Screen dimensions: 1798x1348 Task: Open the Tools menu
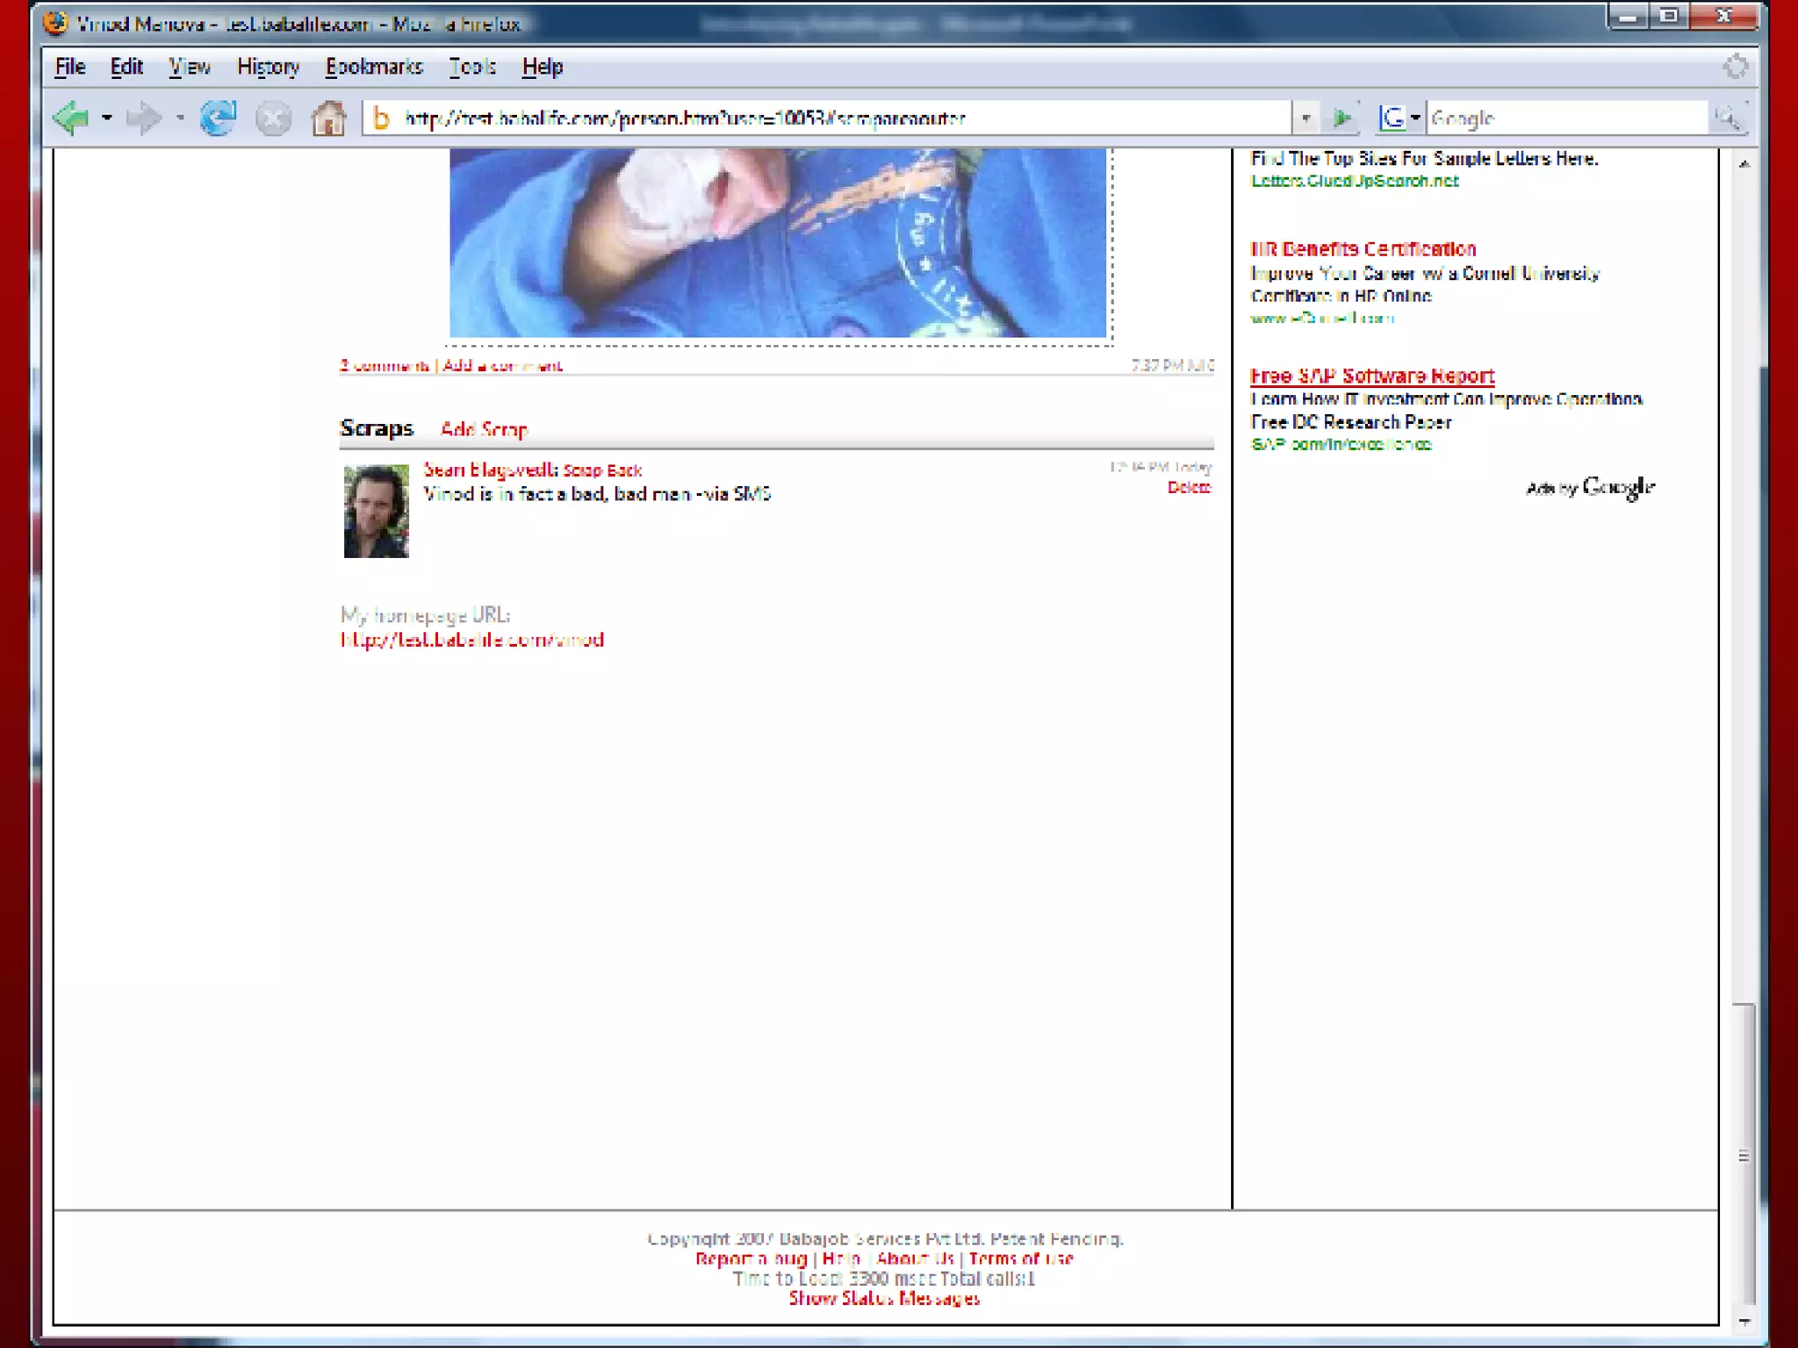472,67
